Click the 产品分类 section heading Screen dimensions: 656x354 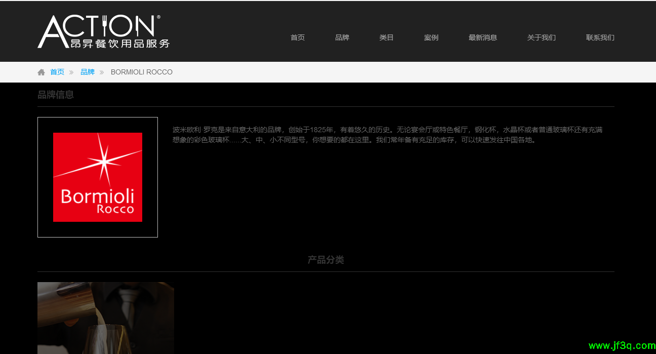[x=325, y=259]
